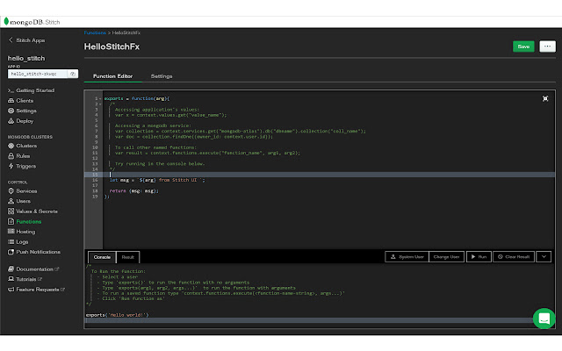Click line number 16 in gutter
This screenshot has width=562, height=351.
[95, 180]
